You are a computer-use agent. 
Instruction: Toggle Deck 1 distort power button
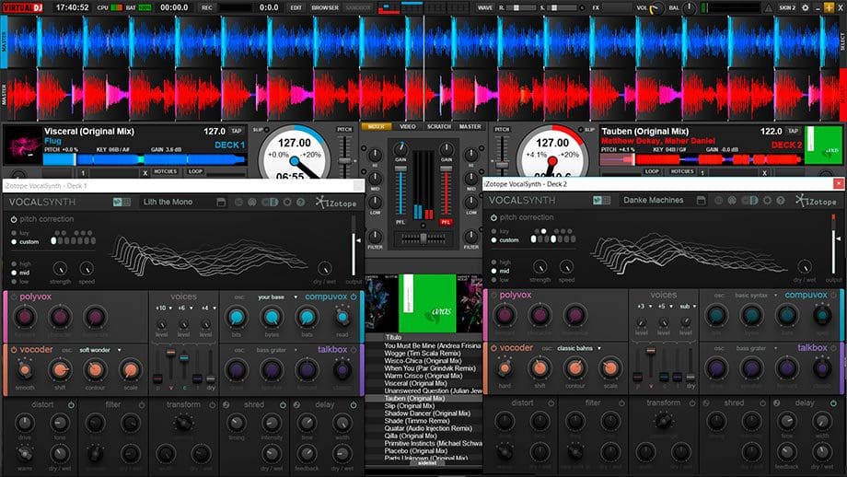[x=71, y=404]
